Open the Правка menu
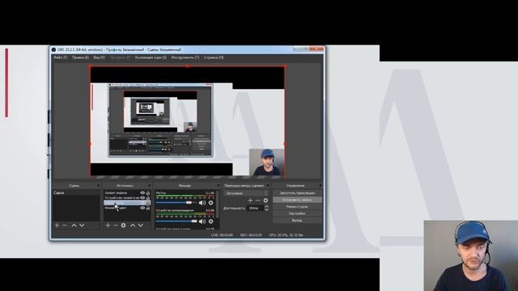 (80, 57)
